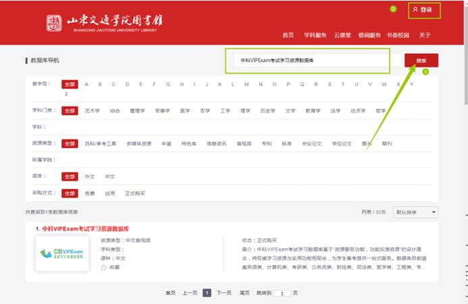The height and width of the screenshot is (304, 468).
Task: Filter by first letter M
Action: tap(246, 84)
